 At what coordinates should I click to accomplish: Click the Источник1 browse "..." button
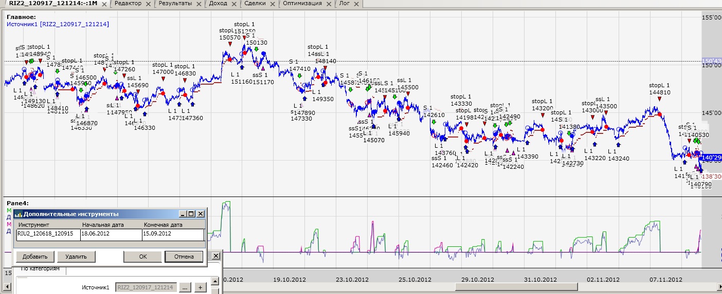[x=185, y=288]
